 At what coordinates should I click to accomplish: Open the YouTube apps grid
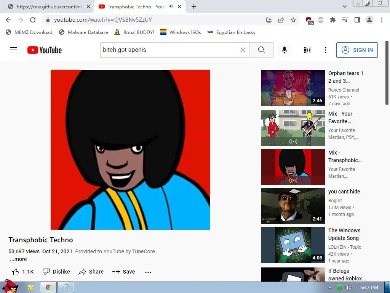tap(307, 50)
